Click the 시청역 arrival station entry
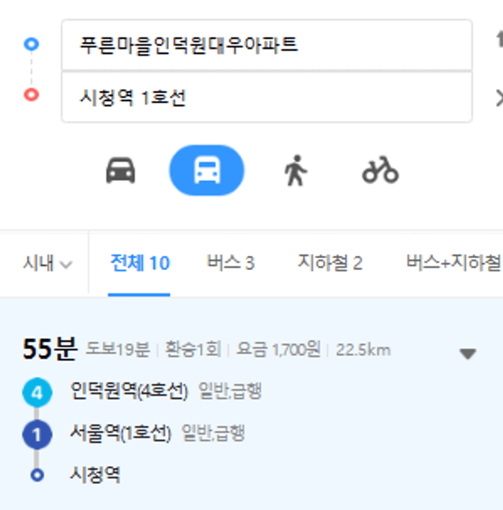The height and width of the screenshot is (510, 503). point(95,475)
